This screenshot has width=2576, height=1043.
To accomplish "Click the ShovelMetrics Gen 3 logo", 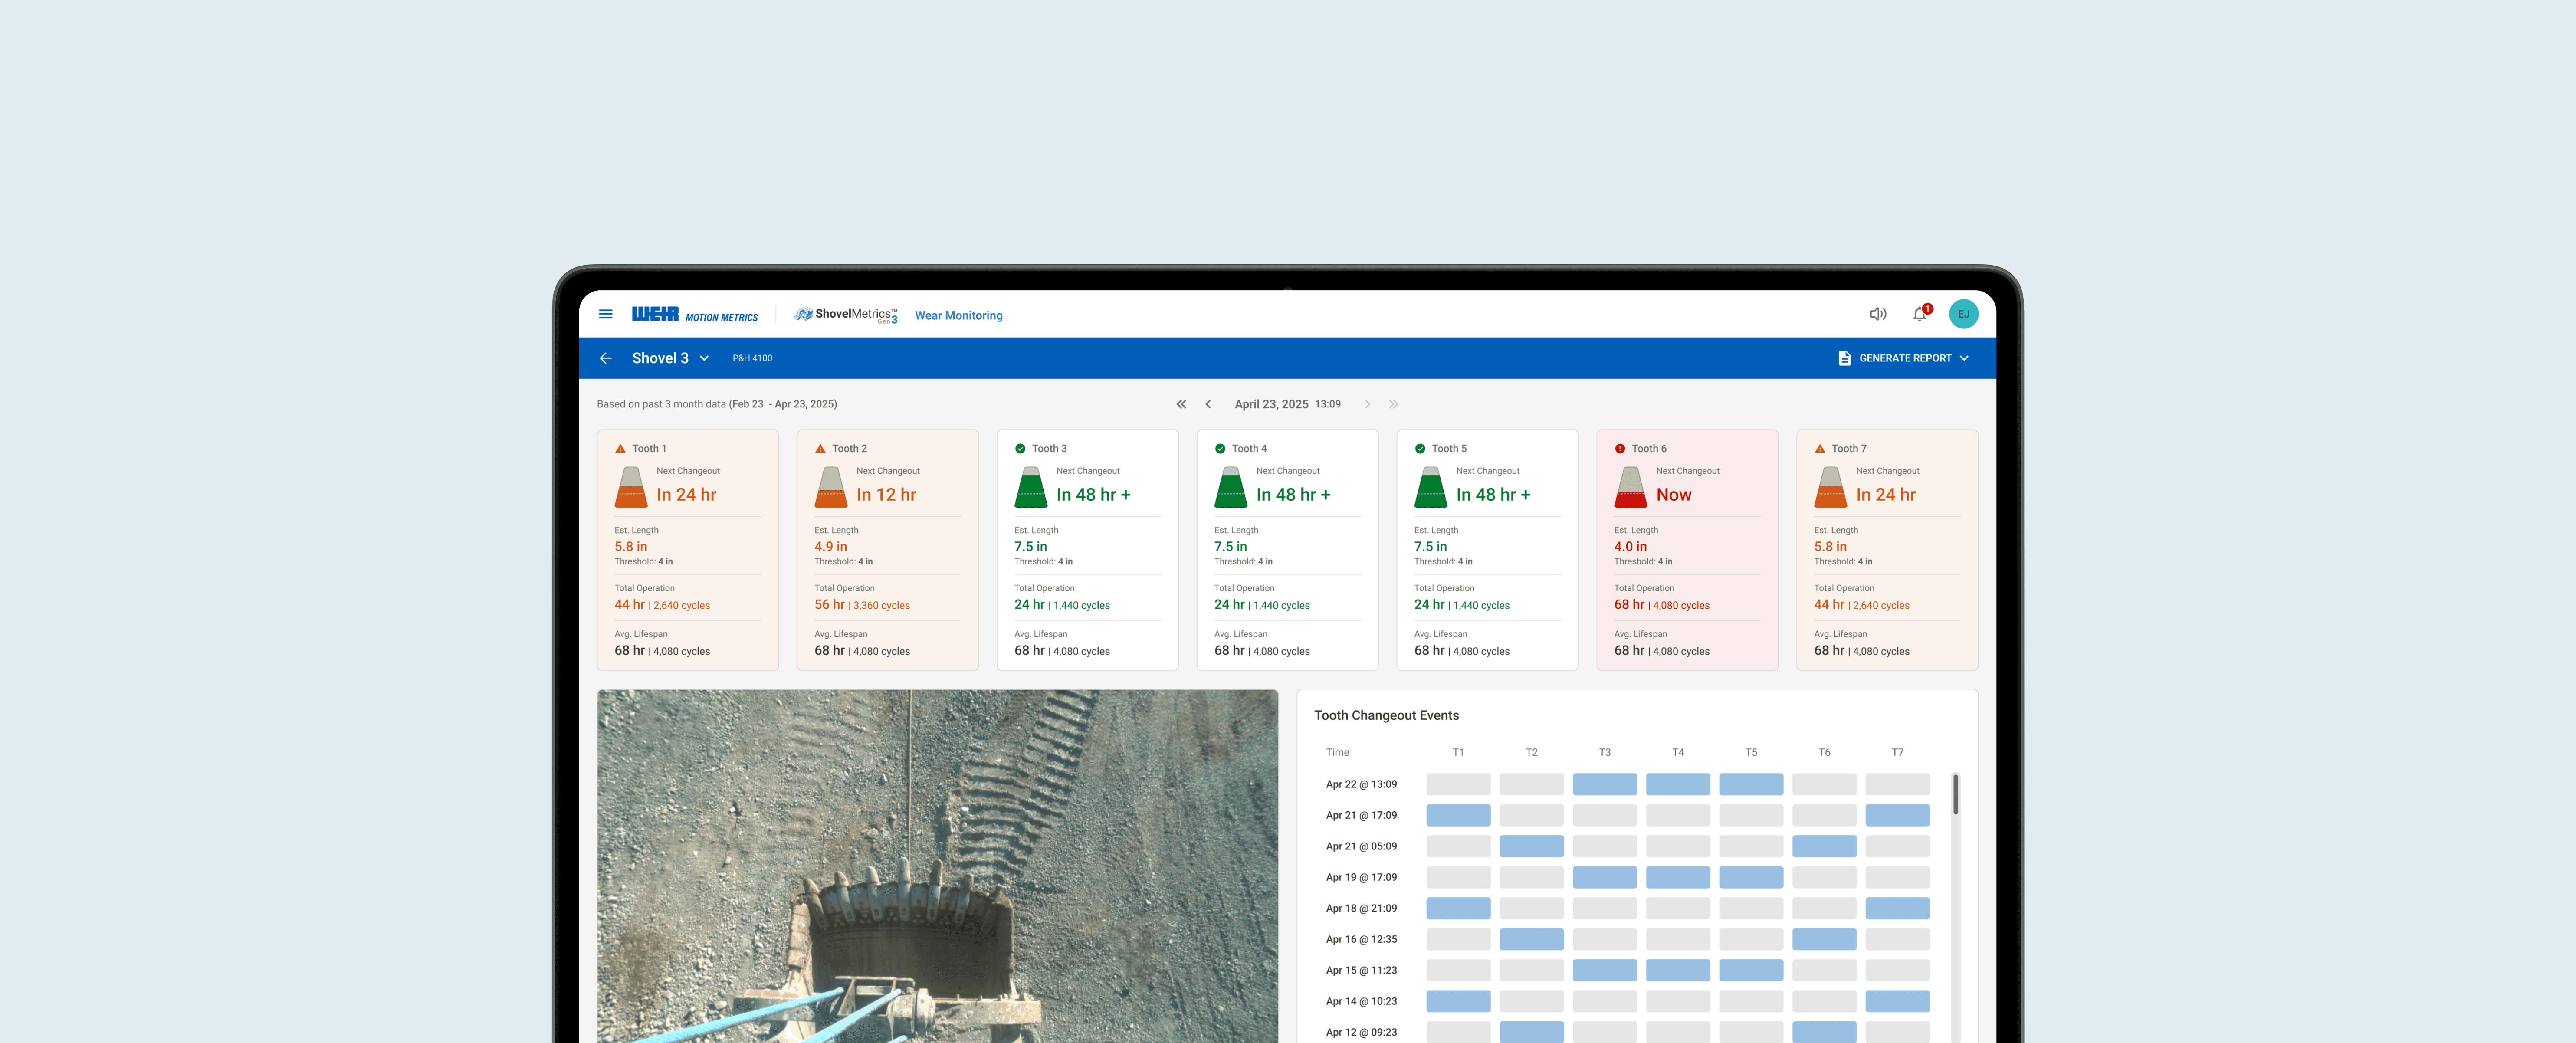I will coord(846,315).
